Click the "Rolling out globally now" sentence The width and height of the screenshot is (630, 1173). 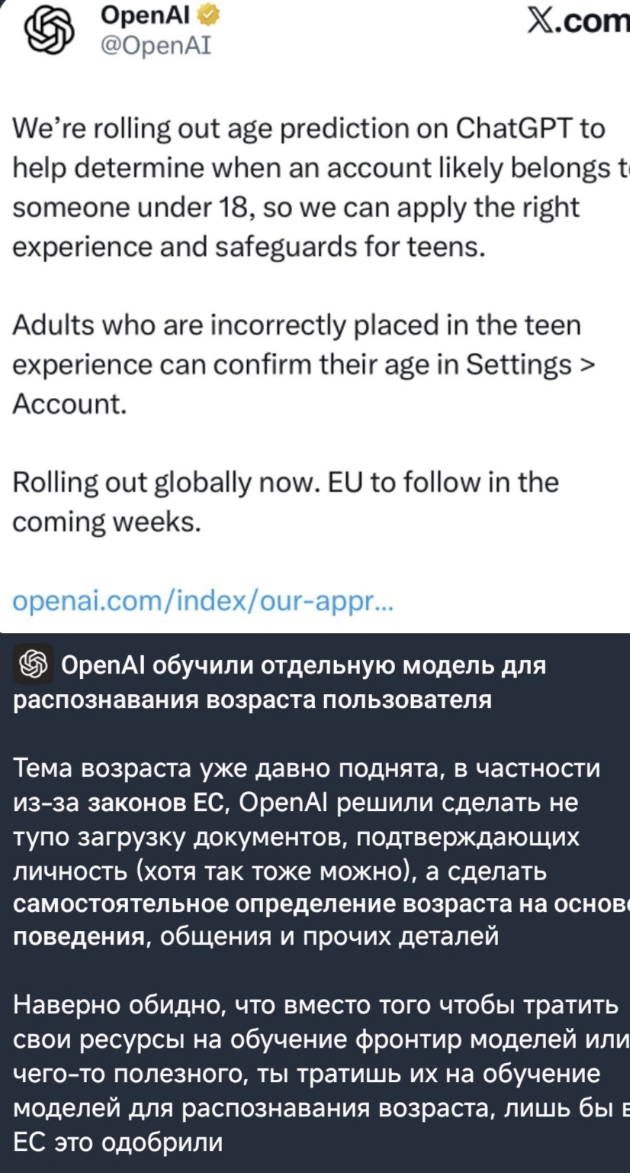168,483
